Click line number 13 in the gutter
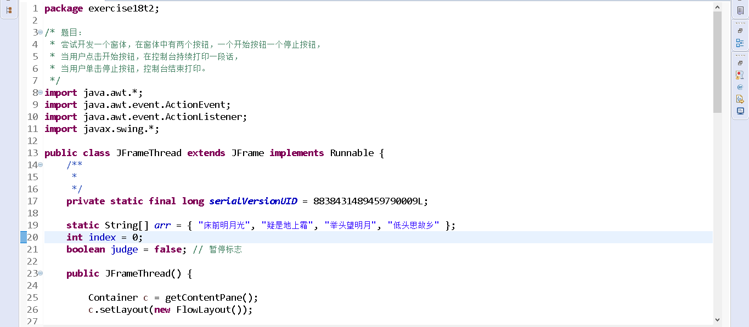 [x=32, y=153]
